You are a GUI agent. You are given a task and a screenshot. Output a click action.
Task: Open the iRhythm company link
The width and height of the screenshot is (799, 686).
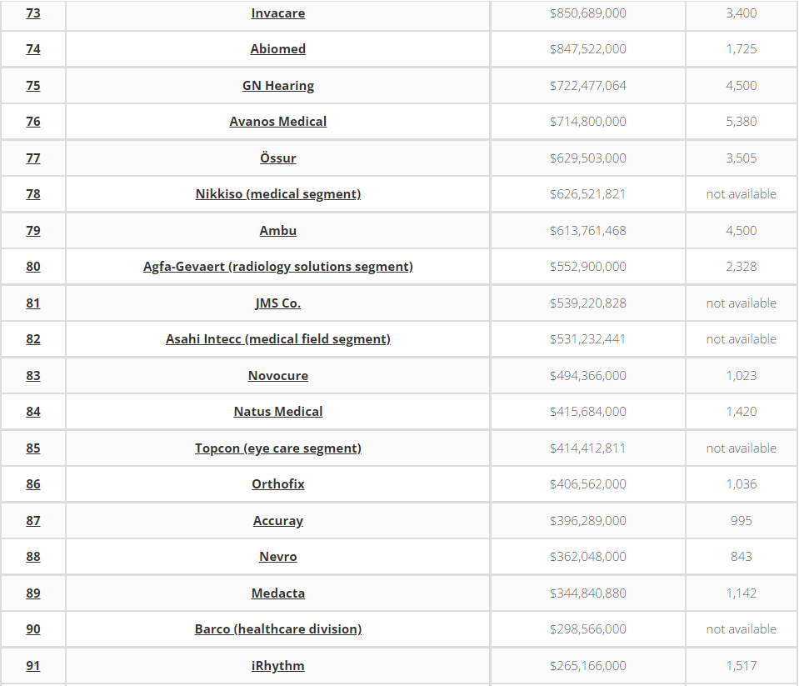tap(277, 666)
